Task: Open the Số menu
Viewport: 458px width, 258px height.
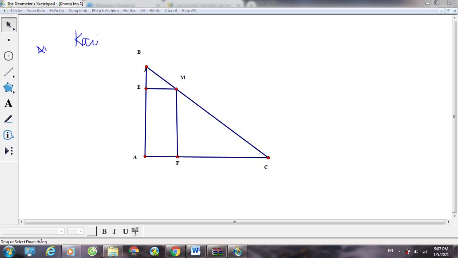Action: pos(143,11)
